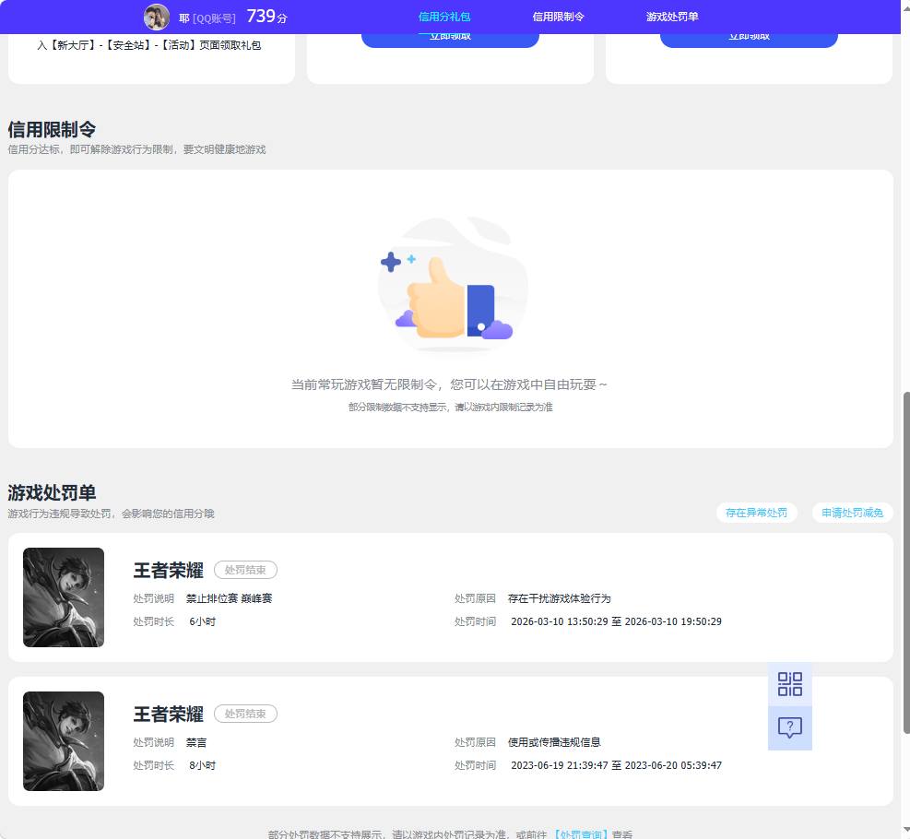Open the 处罚查询 link at bottom
910x839 pixels.
click(x=582, y=833)
